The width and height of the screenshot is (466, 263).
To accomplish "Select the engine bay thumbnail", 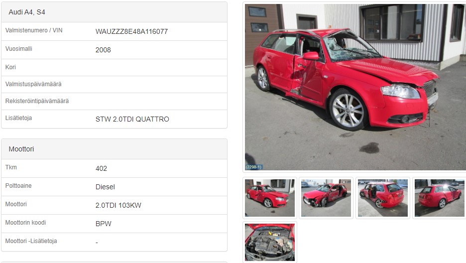I will click(269, 242).
